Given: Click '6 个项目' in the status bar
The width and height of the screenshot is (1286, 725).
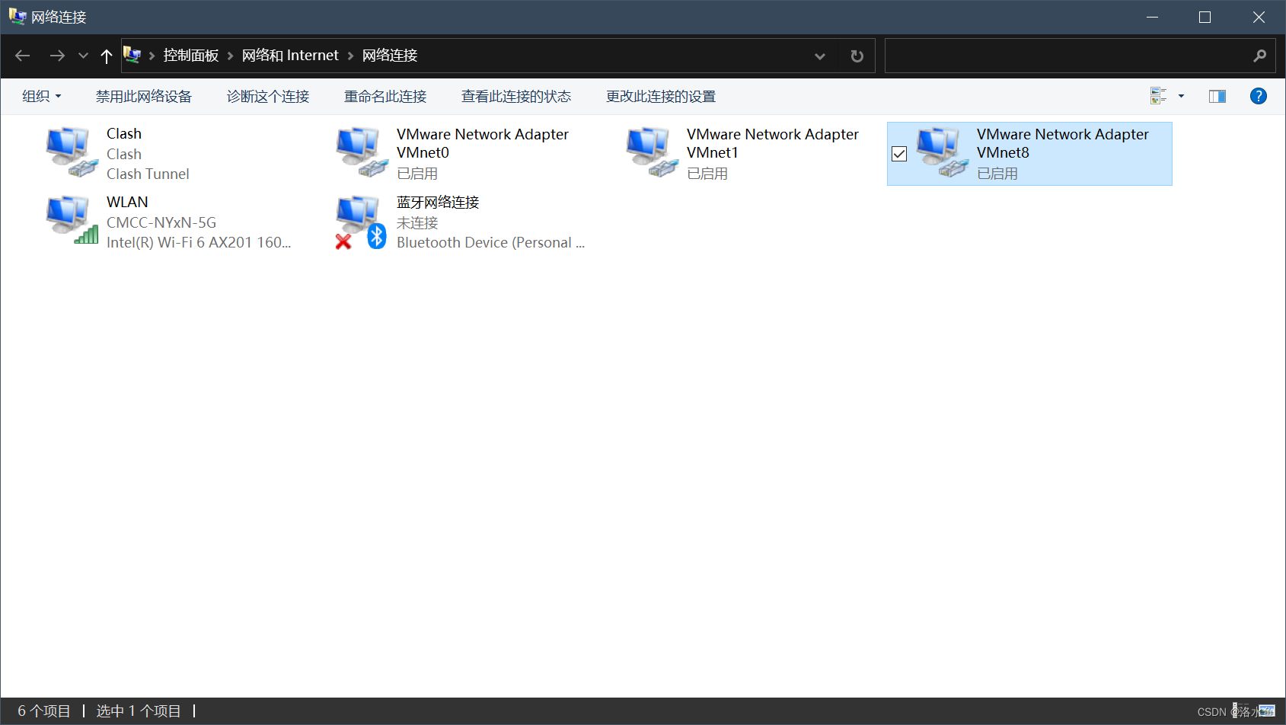Looking at the screenshot, I should [x=44, y=711].
